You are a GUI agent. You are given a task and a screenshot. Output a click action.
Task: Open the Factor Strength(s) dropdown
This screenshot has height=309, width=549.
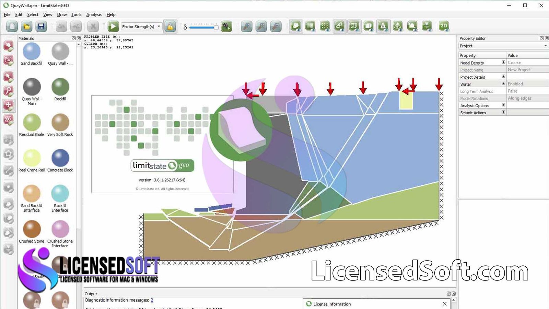[x=141, y=26]
